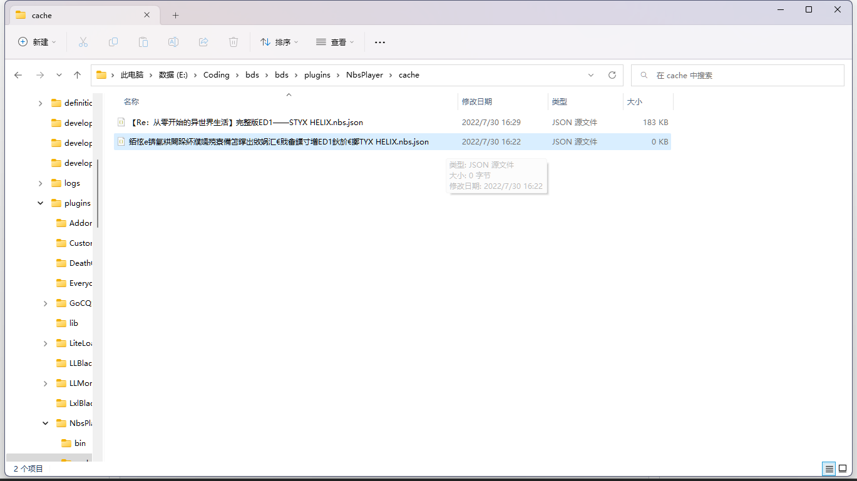Click the Paste icon
This screenshot has height=481, width=857.
[143, 42]
